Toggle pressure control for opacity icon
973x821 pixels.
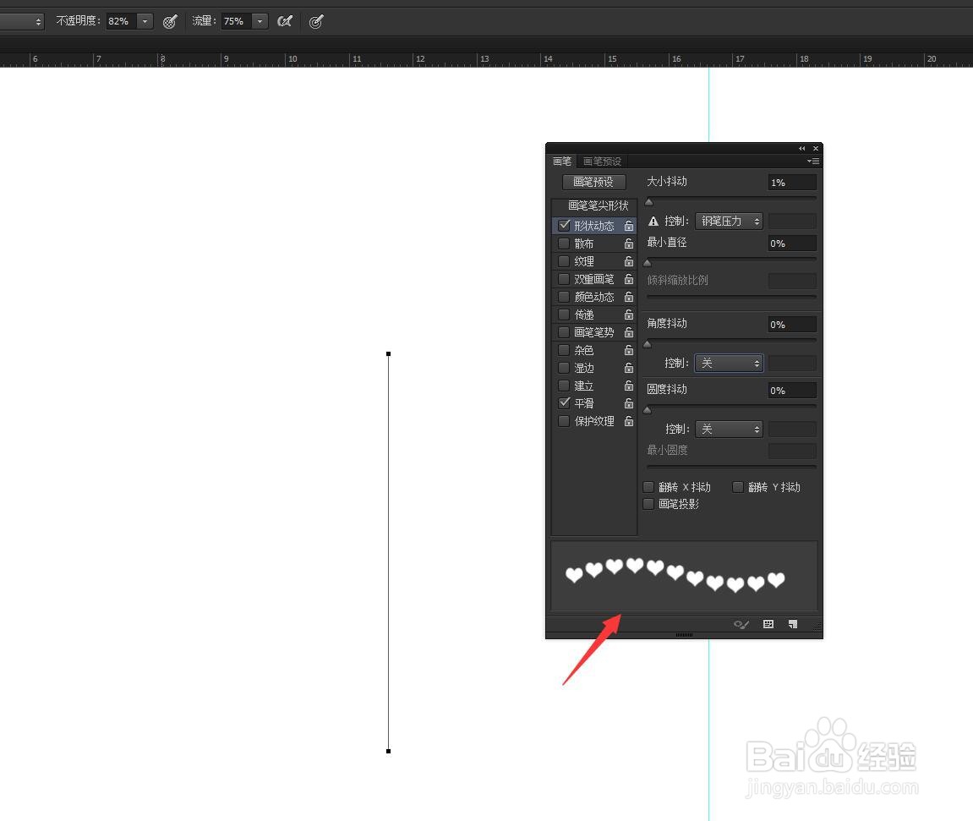170,22
